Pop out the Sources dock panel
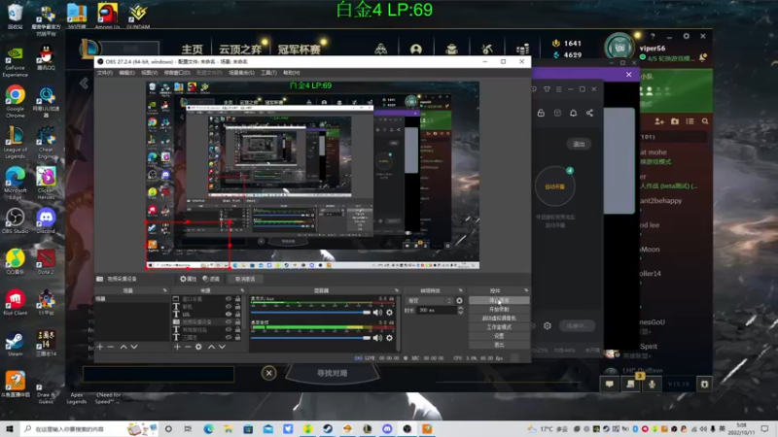778x437 pixels. tap(242, 290)
